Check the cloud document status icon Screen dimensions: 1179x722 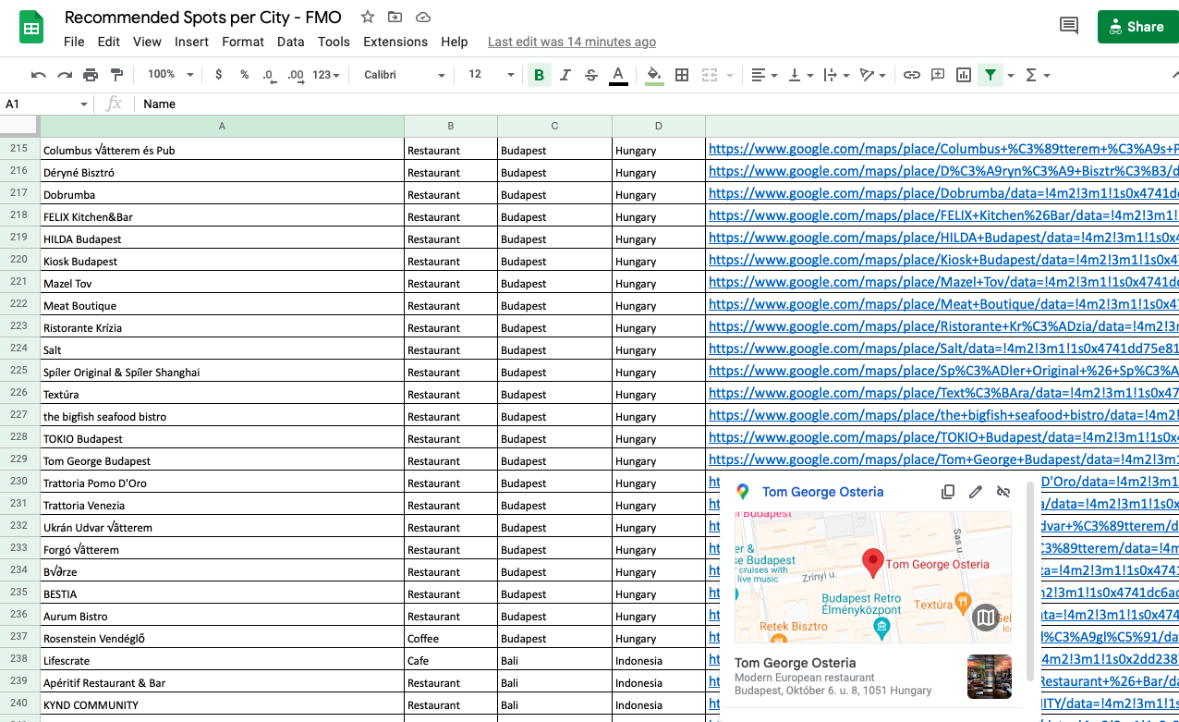click(x=423, y=18)
